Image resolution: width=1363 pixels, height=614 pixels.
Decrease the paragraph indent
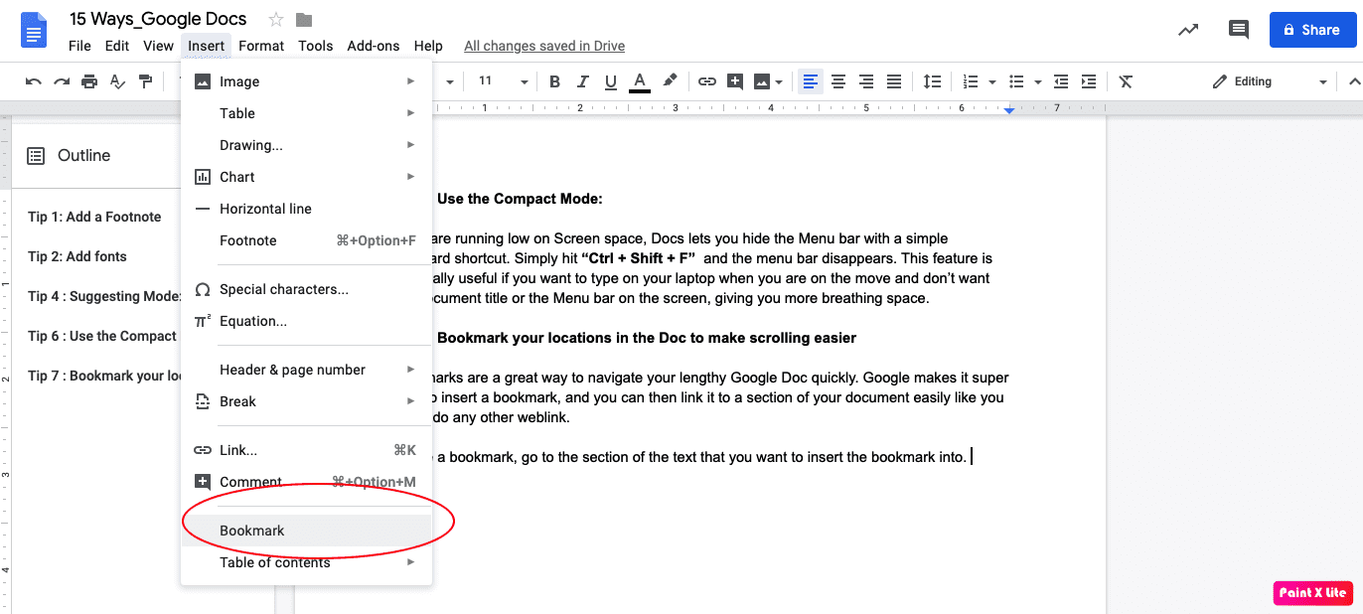[x=1061, y=81]
